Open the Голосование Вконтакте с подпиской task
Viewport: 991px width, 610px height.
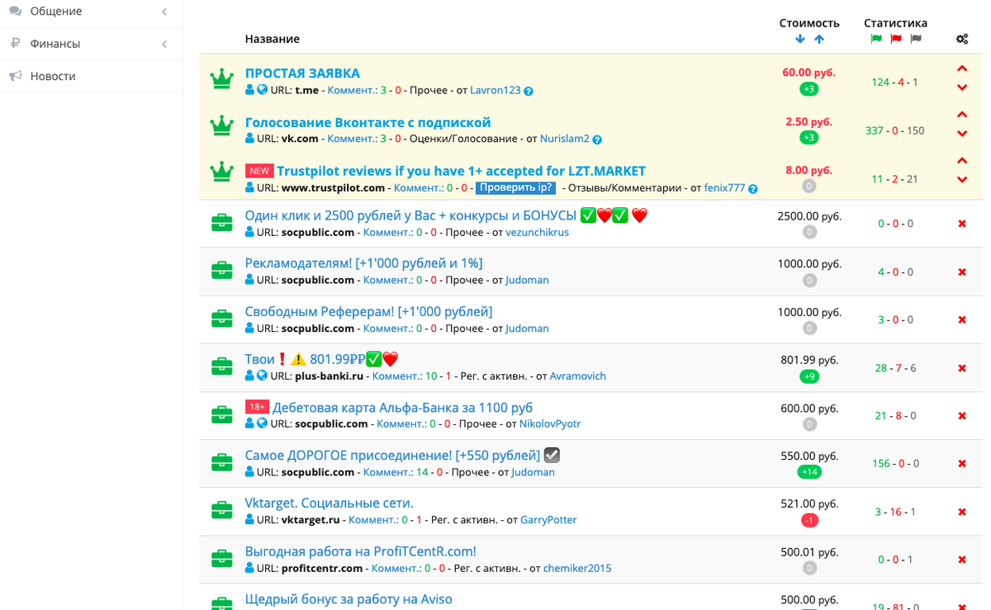pyautogui.click(x=368, y=122)
